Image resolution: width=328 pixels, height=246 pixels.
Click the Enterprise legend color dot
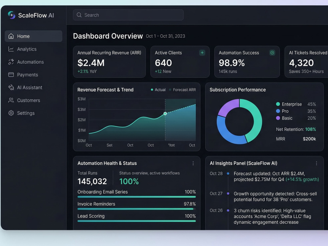click(278, 104)
